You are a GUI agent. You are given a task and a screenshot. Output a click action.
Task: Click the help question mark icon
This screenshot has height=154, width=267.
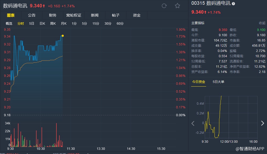click(x=234, y=4)
